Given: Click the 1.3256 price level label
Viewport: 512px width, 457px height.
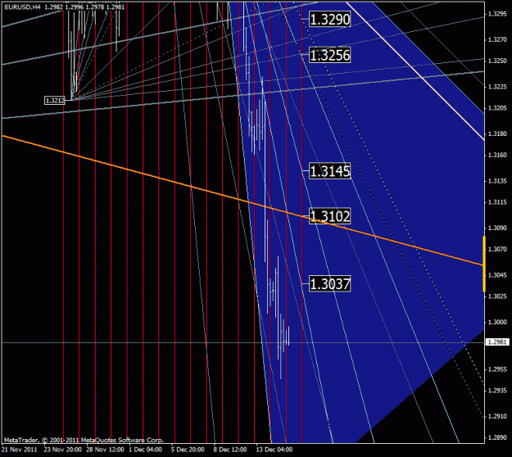Looking at the screenshot, I should coord(330,55).
